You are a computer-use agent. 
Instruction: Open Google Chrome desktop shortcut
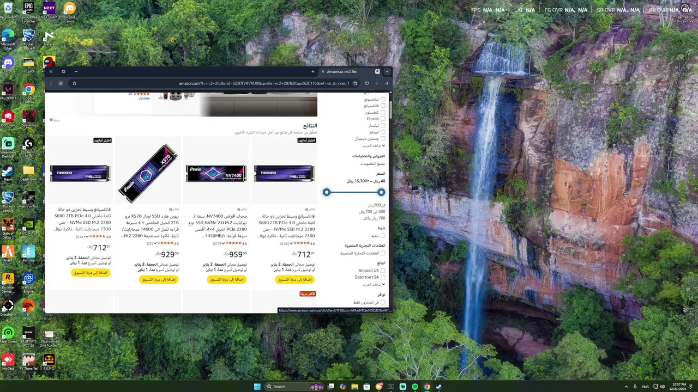click(28, 94)
